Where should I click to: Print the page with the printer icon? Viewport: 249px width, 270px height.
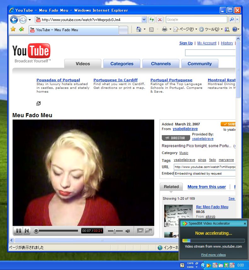tap(165, 29)
